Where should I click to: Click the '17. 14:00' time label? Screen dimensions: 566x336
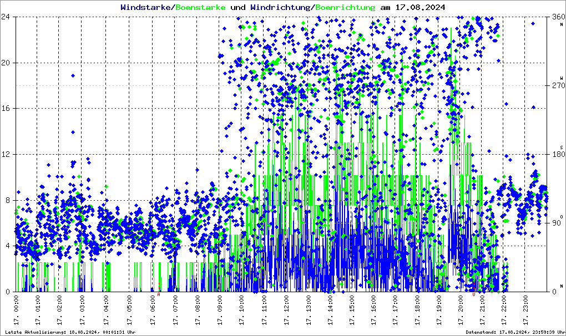330,310
